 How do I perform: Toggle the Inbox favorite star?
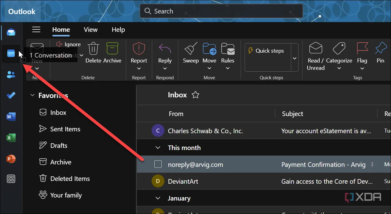click(195, 95)
